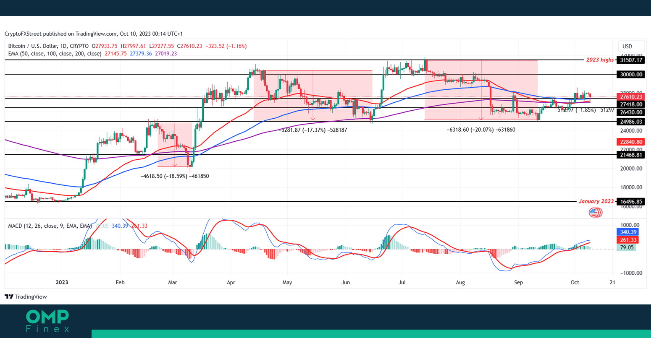This screenshot has height=338, width=651.
Task: Click the TradingView logo at bottom left
Action: [x=26, y=297]
